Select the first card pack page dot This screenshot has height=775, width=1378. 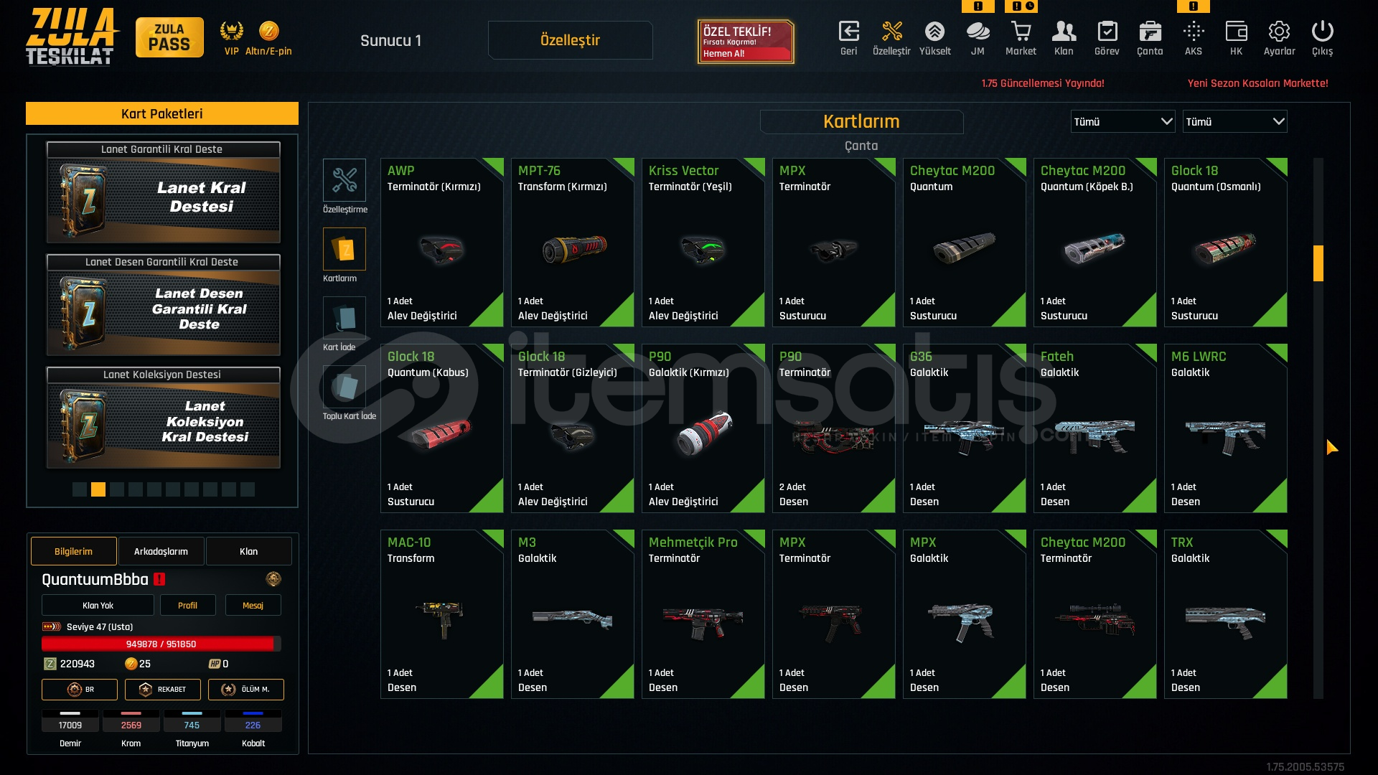[x=80, y=489]
